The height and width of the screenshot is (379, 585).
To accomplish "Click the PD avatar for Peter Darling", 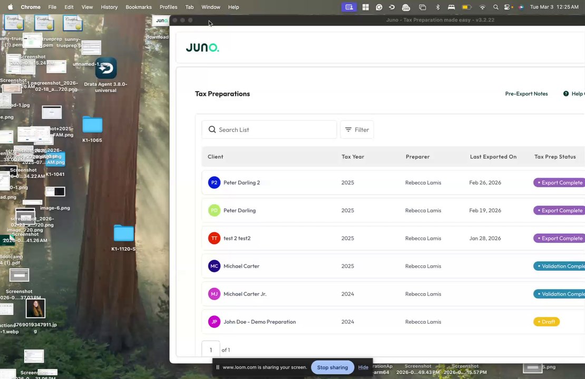I will (214, 211).
